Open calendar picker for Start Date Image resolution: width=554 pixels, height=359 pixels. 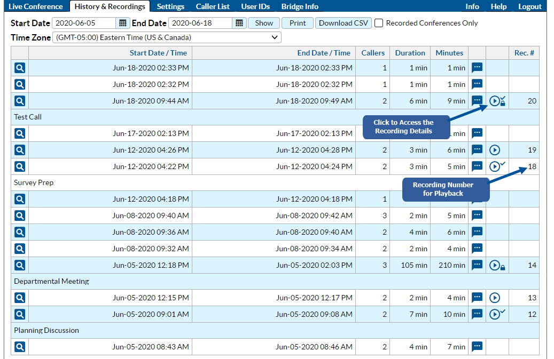[x=123, y=23]
